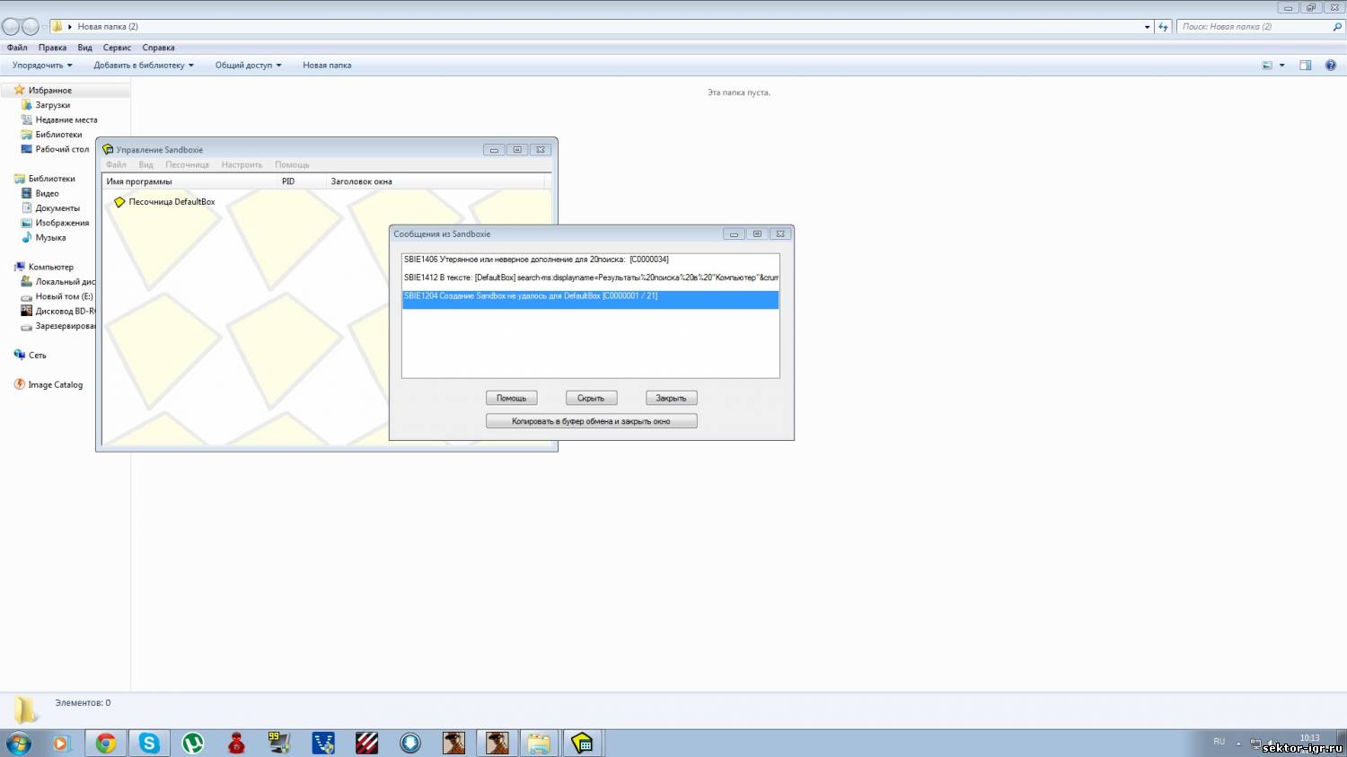Open the red-striped square taskbar icon
1347x757 pixels.
[366, 743]
